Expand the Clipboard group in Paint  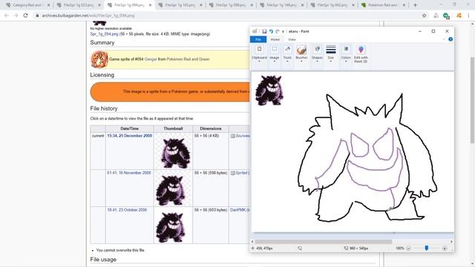click(x=259, y=54)
